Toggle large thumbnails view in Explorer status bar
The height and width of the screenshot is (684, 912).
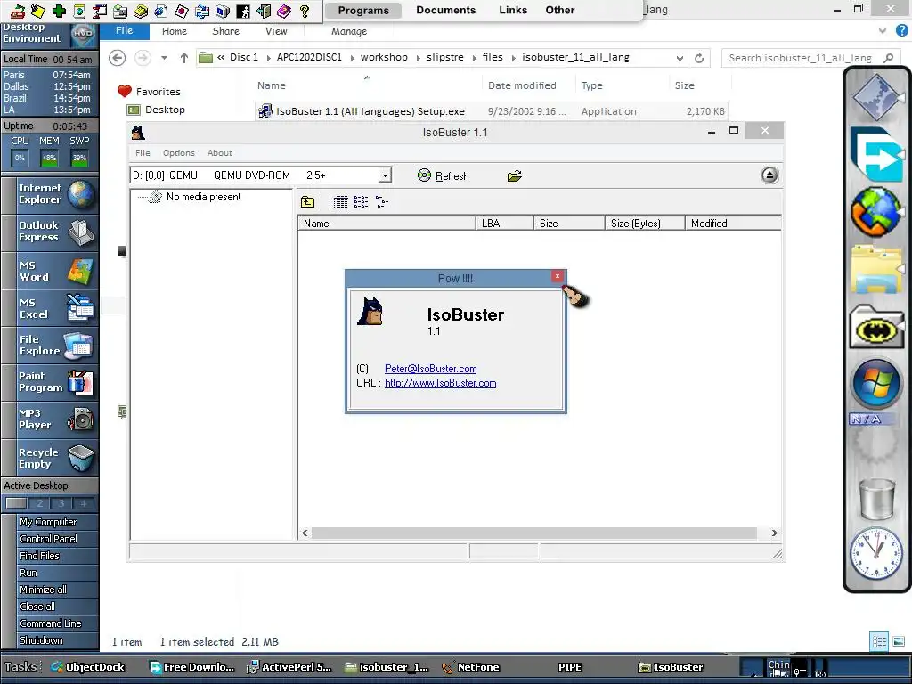899,641
